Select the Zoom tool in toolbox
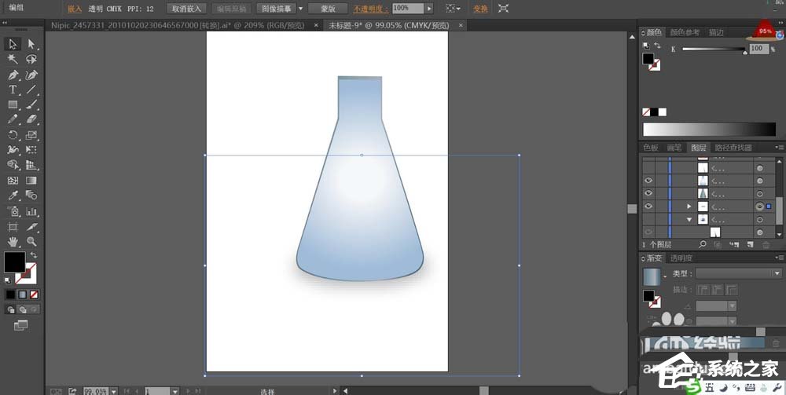This screenshot has width=786, height=395. [x=31, y=241]
